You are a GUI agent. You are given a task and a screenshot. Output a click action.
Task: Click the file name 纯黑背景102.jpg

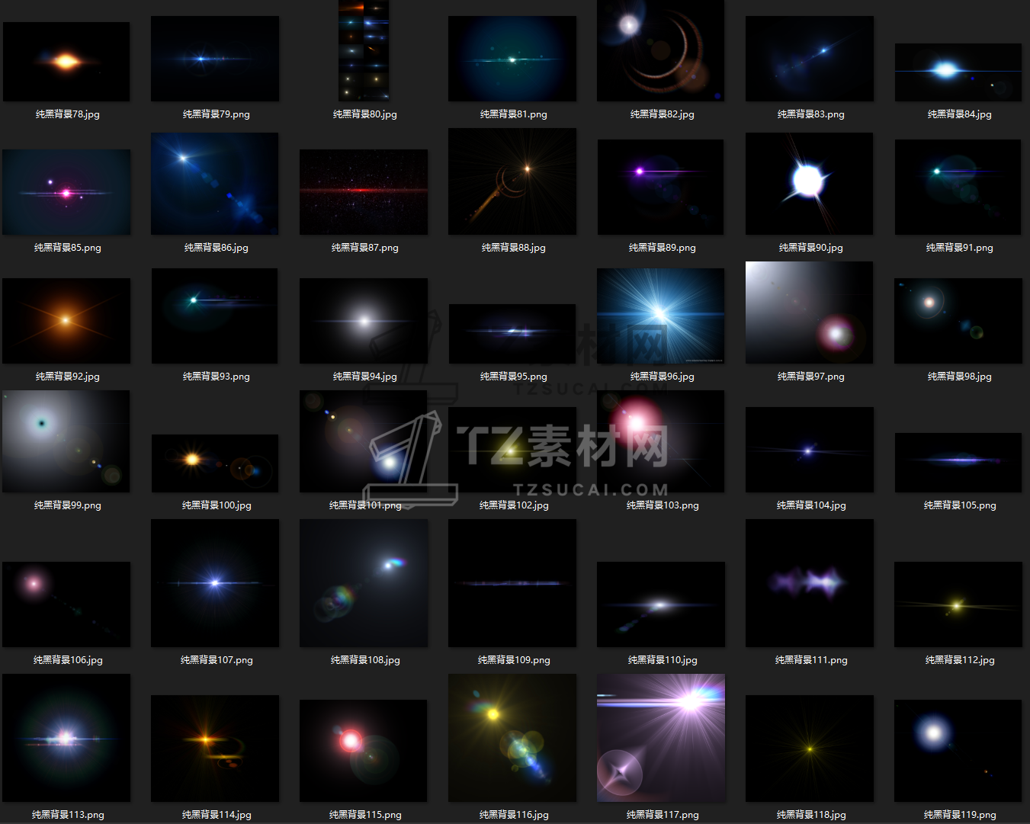tap(514, 505)
